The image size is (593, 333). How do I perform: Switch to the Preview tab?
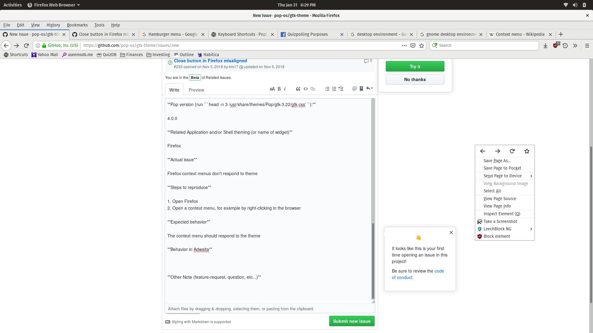coord(196,90)
